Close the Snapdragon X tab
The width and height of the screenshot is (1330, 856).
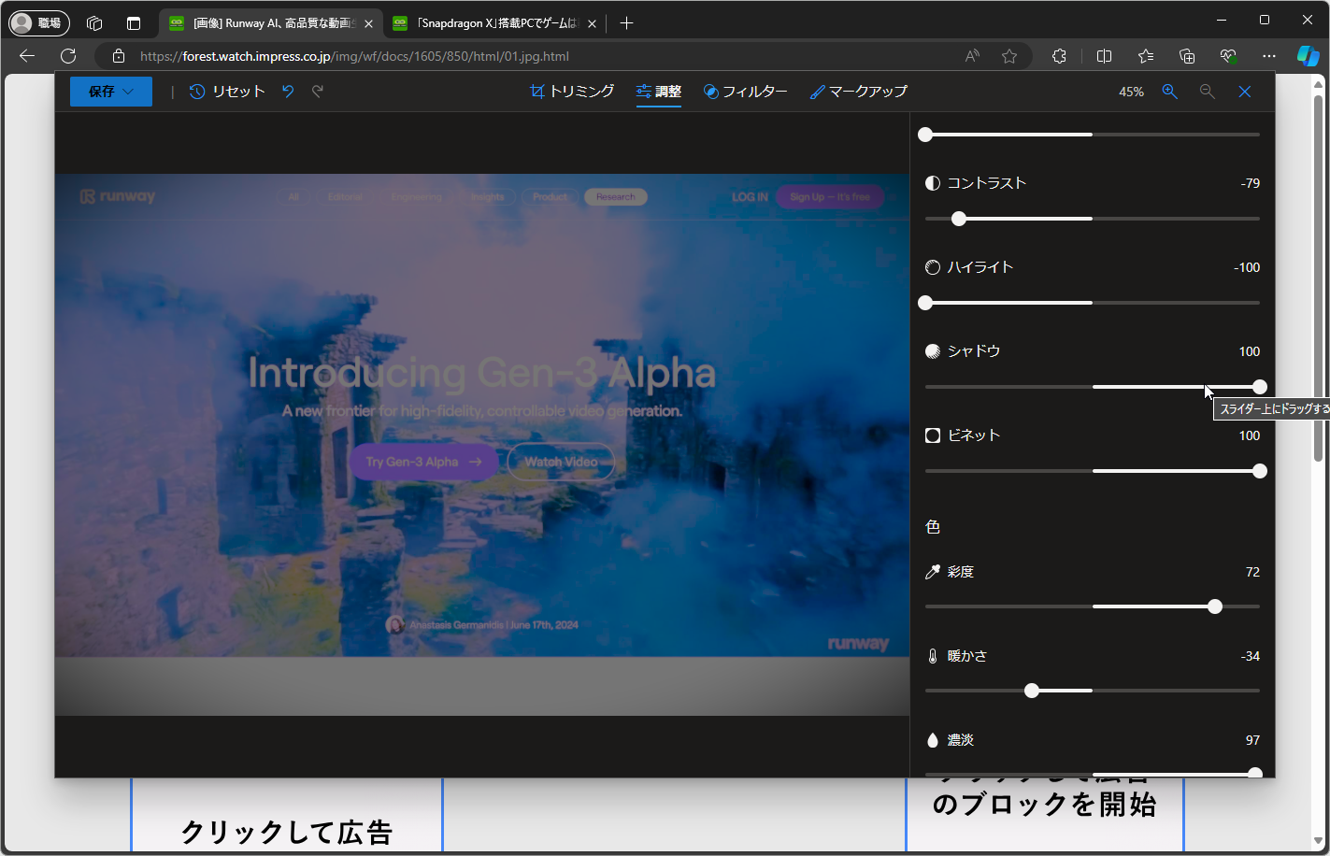tap(592, 23)
